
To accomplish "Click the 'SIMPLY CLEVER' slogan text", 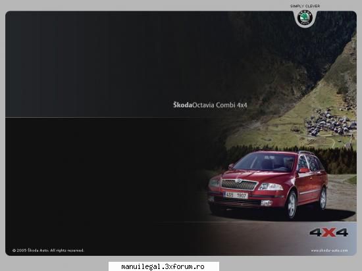I will [x=305, y=6].
